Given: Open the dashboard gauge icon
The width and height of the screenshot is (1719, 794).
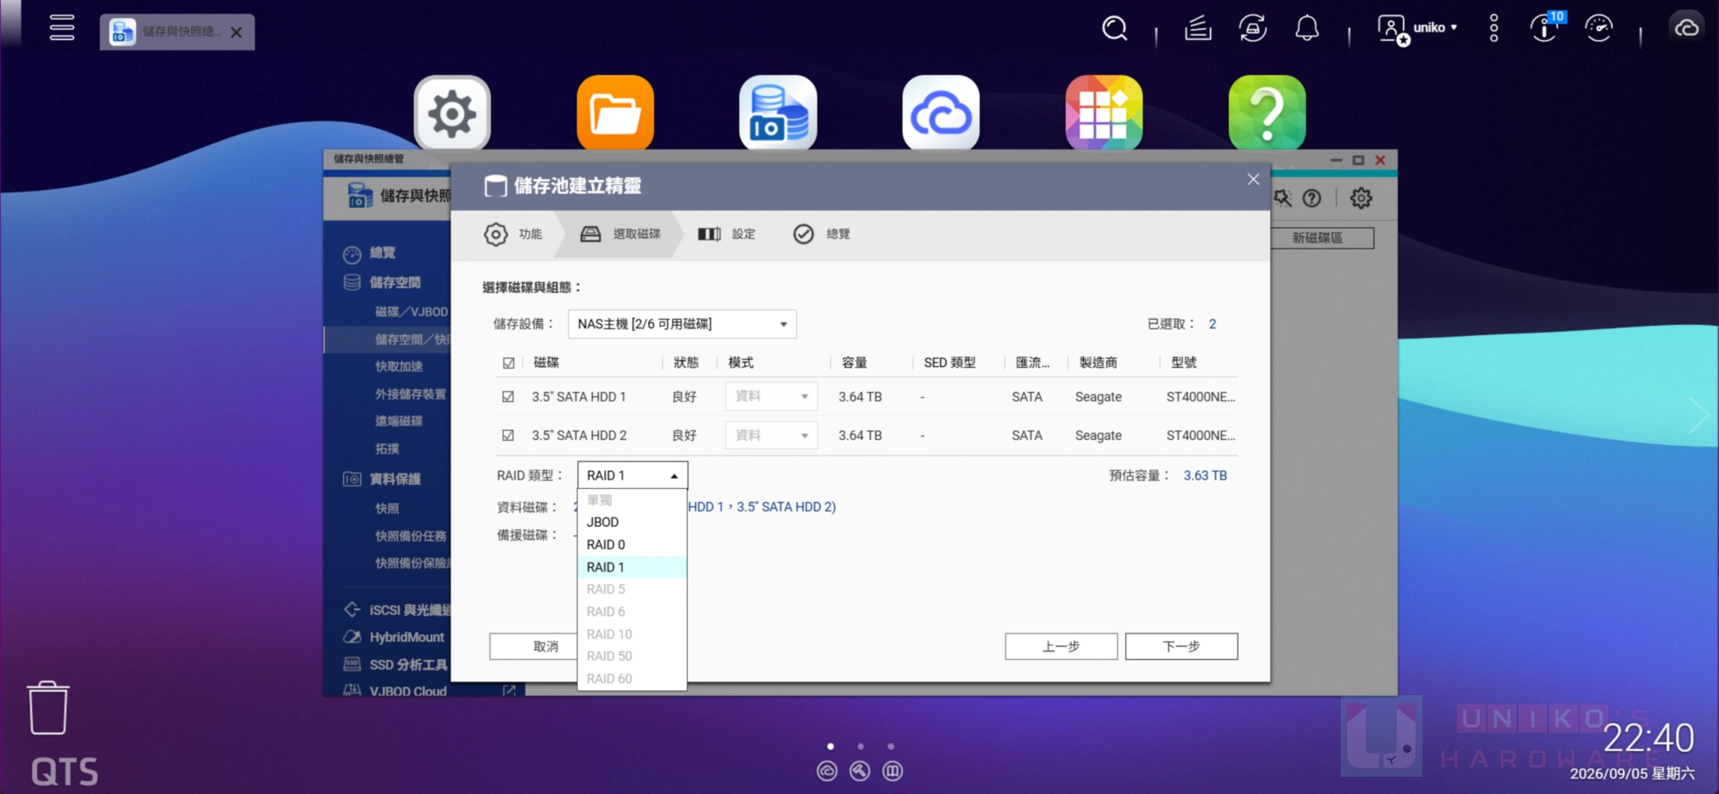Looking at the screenshot, I should (1599, 28).
